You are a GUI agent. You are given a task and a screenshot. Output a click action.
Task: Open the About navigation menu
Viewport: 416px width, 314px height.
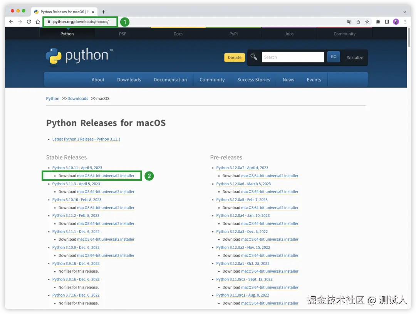[98, 80]
